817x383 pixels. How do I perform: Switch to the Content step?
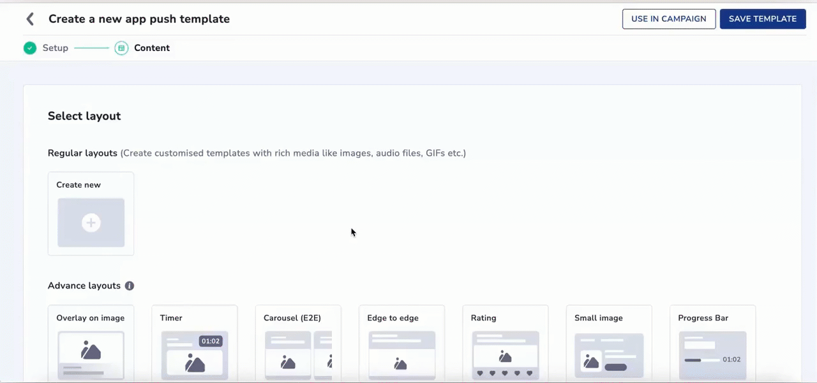pos(152,48)
